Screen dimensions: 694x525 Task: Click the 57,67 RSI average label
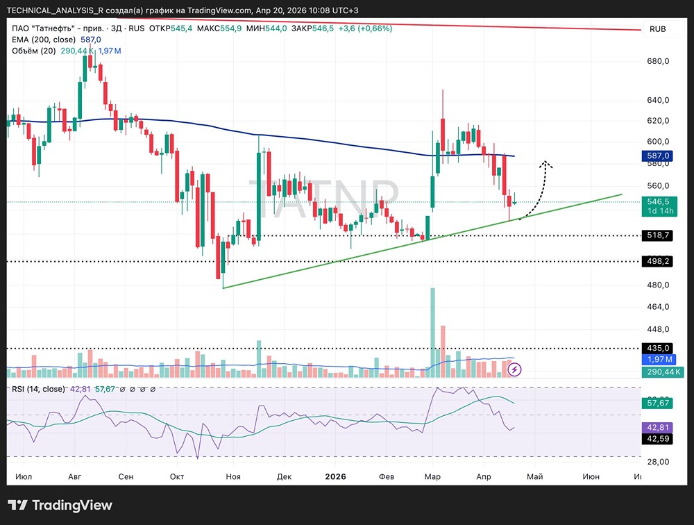click(657, 403)
